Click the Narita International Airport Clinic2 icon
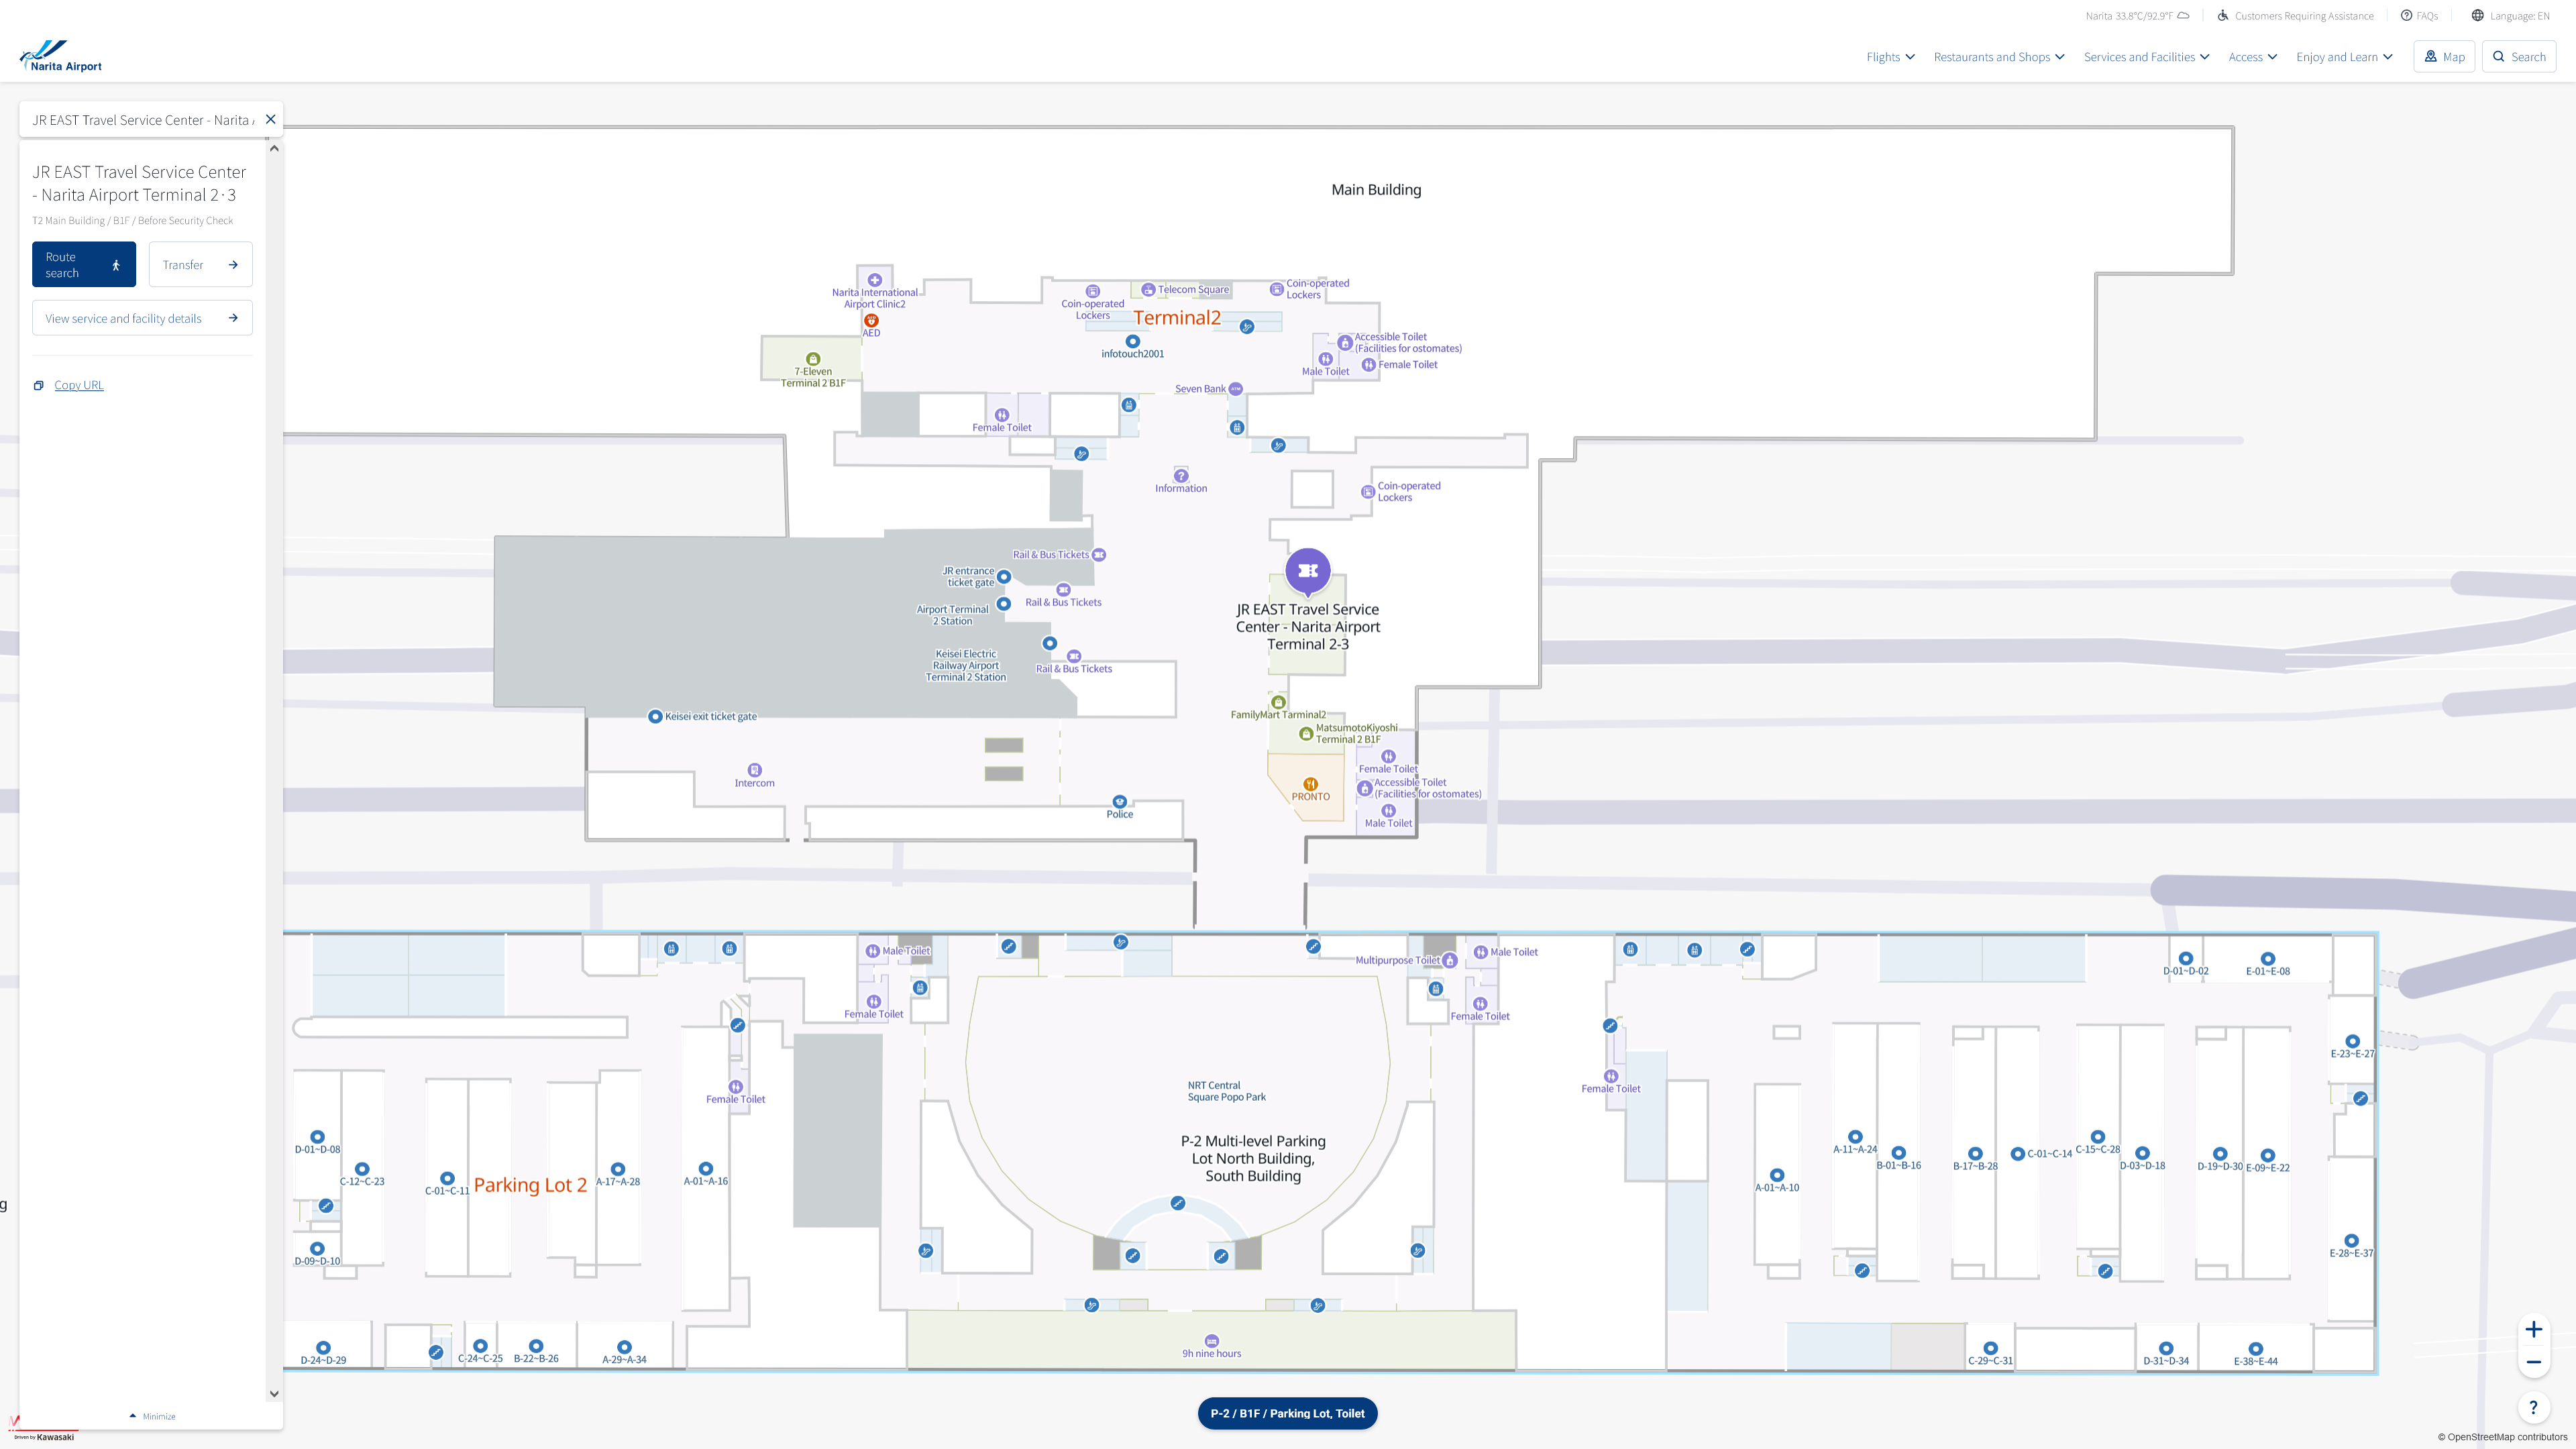 pos(875,280)
